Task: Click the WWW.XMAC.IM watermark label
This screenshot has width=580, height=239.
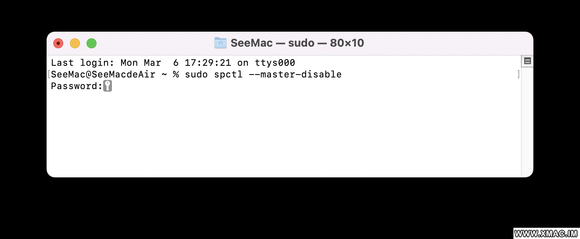Action: (546, 234)
